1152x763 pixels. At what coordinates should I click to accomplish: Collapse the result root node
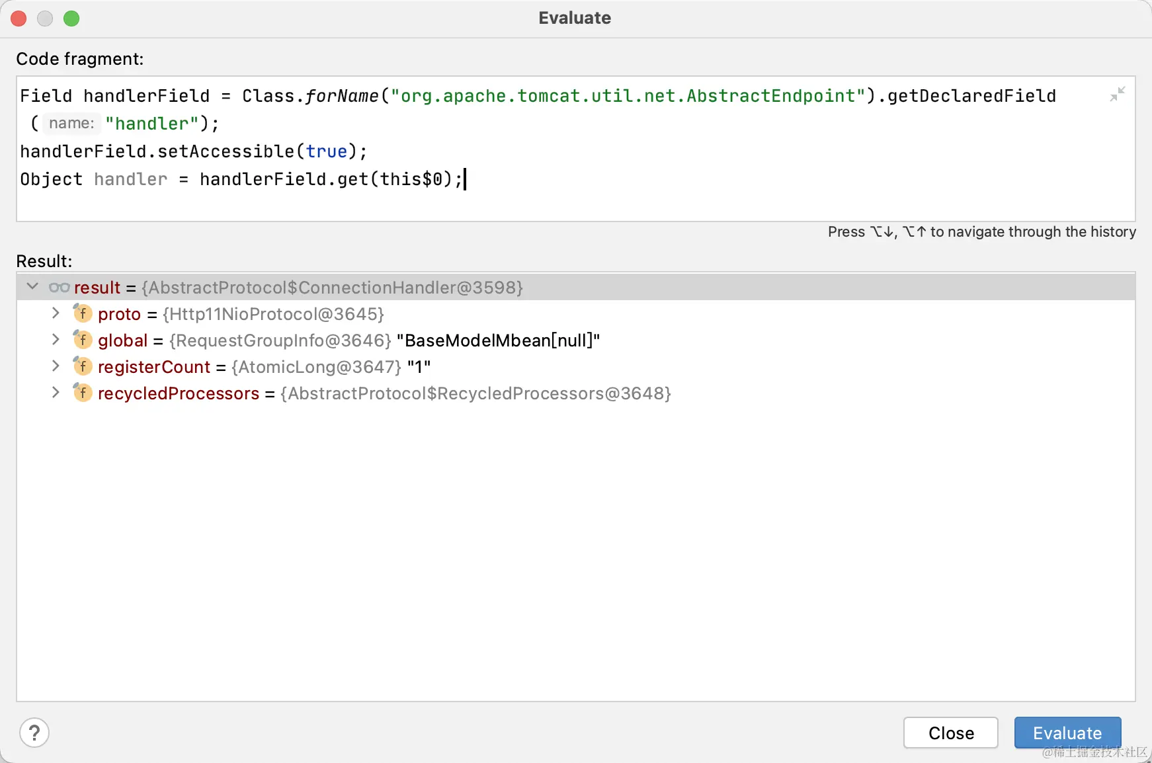(x=32, y=287)
